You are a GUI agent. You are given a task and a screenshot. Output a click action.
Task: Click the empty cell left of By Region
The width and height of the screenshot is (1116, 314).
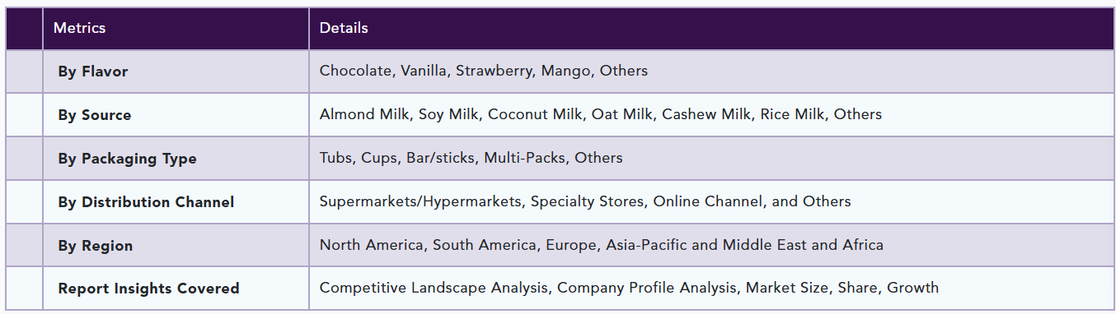tap(25, 246)
